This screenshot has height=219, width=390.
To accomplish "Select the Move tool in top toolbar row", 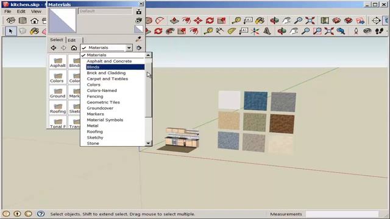I will (198, 20).
